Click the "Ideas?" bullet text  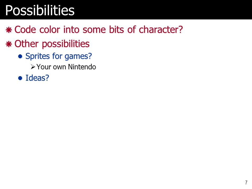pyautogui.click(x=37, y=78)
